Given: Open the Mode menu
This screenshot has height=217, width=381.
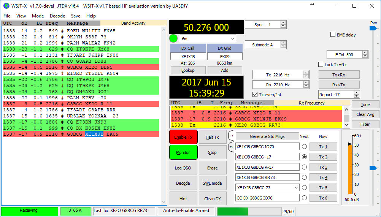Looking at the screenshot, I should point(38,16).
